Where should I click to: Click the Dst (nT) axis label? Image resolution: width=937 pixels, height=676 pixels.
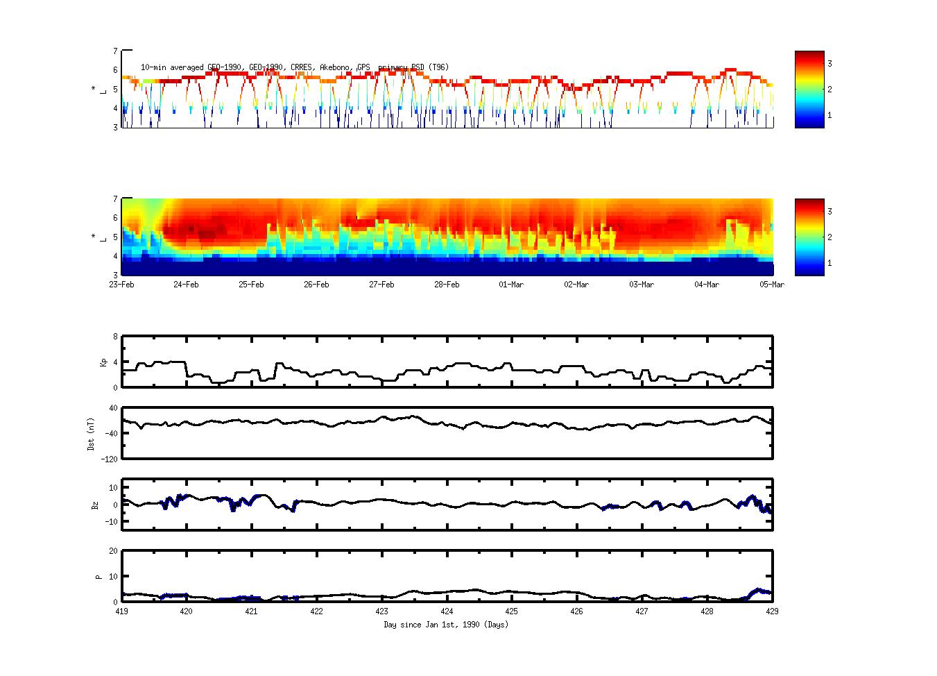91,433
